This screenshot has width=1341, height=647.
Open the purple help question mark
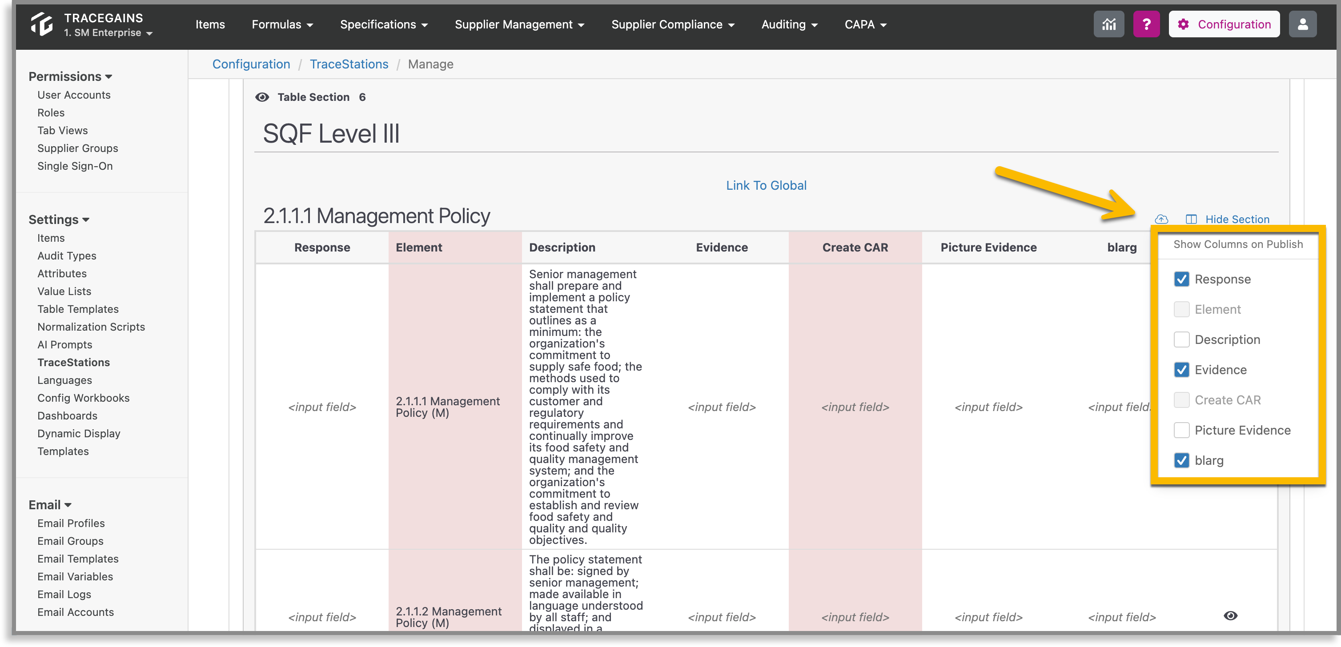tap(1146, 24)
